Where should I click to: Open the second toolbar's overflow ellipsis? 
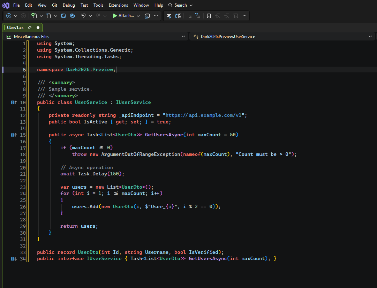(x=244, y=16)
